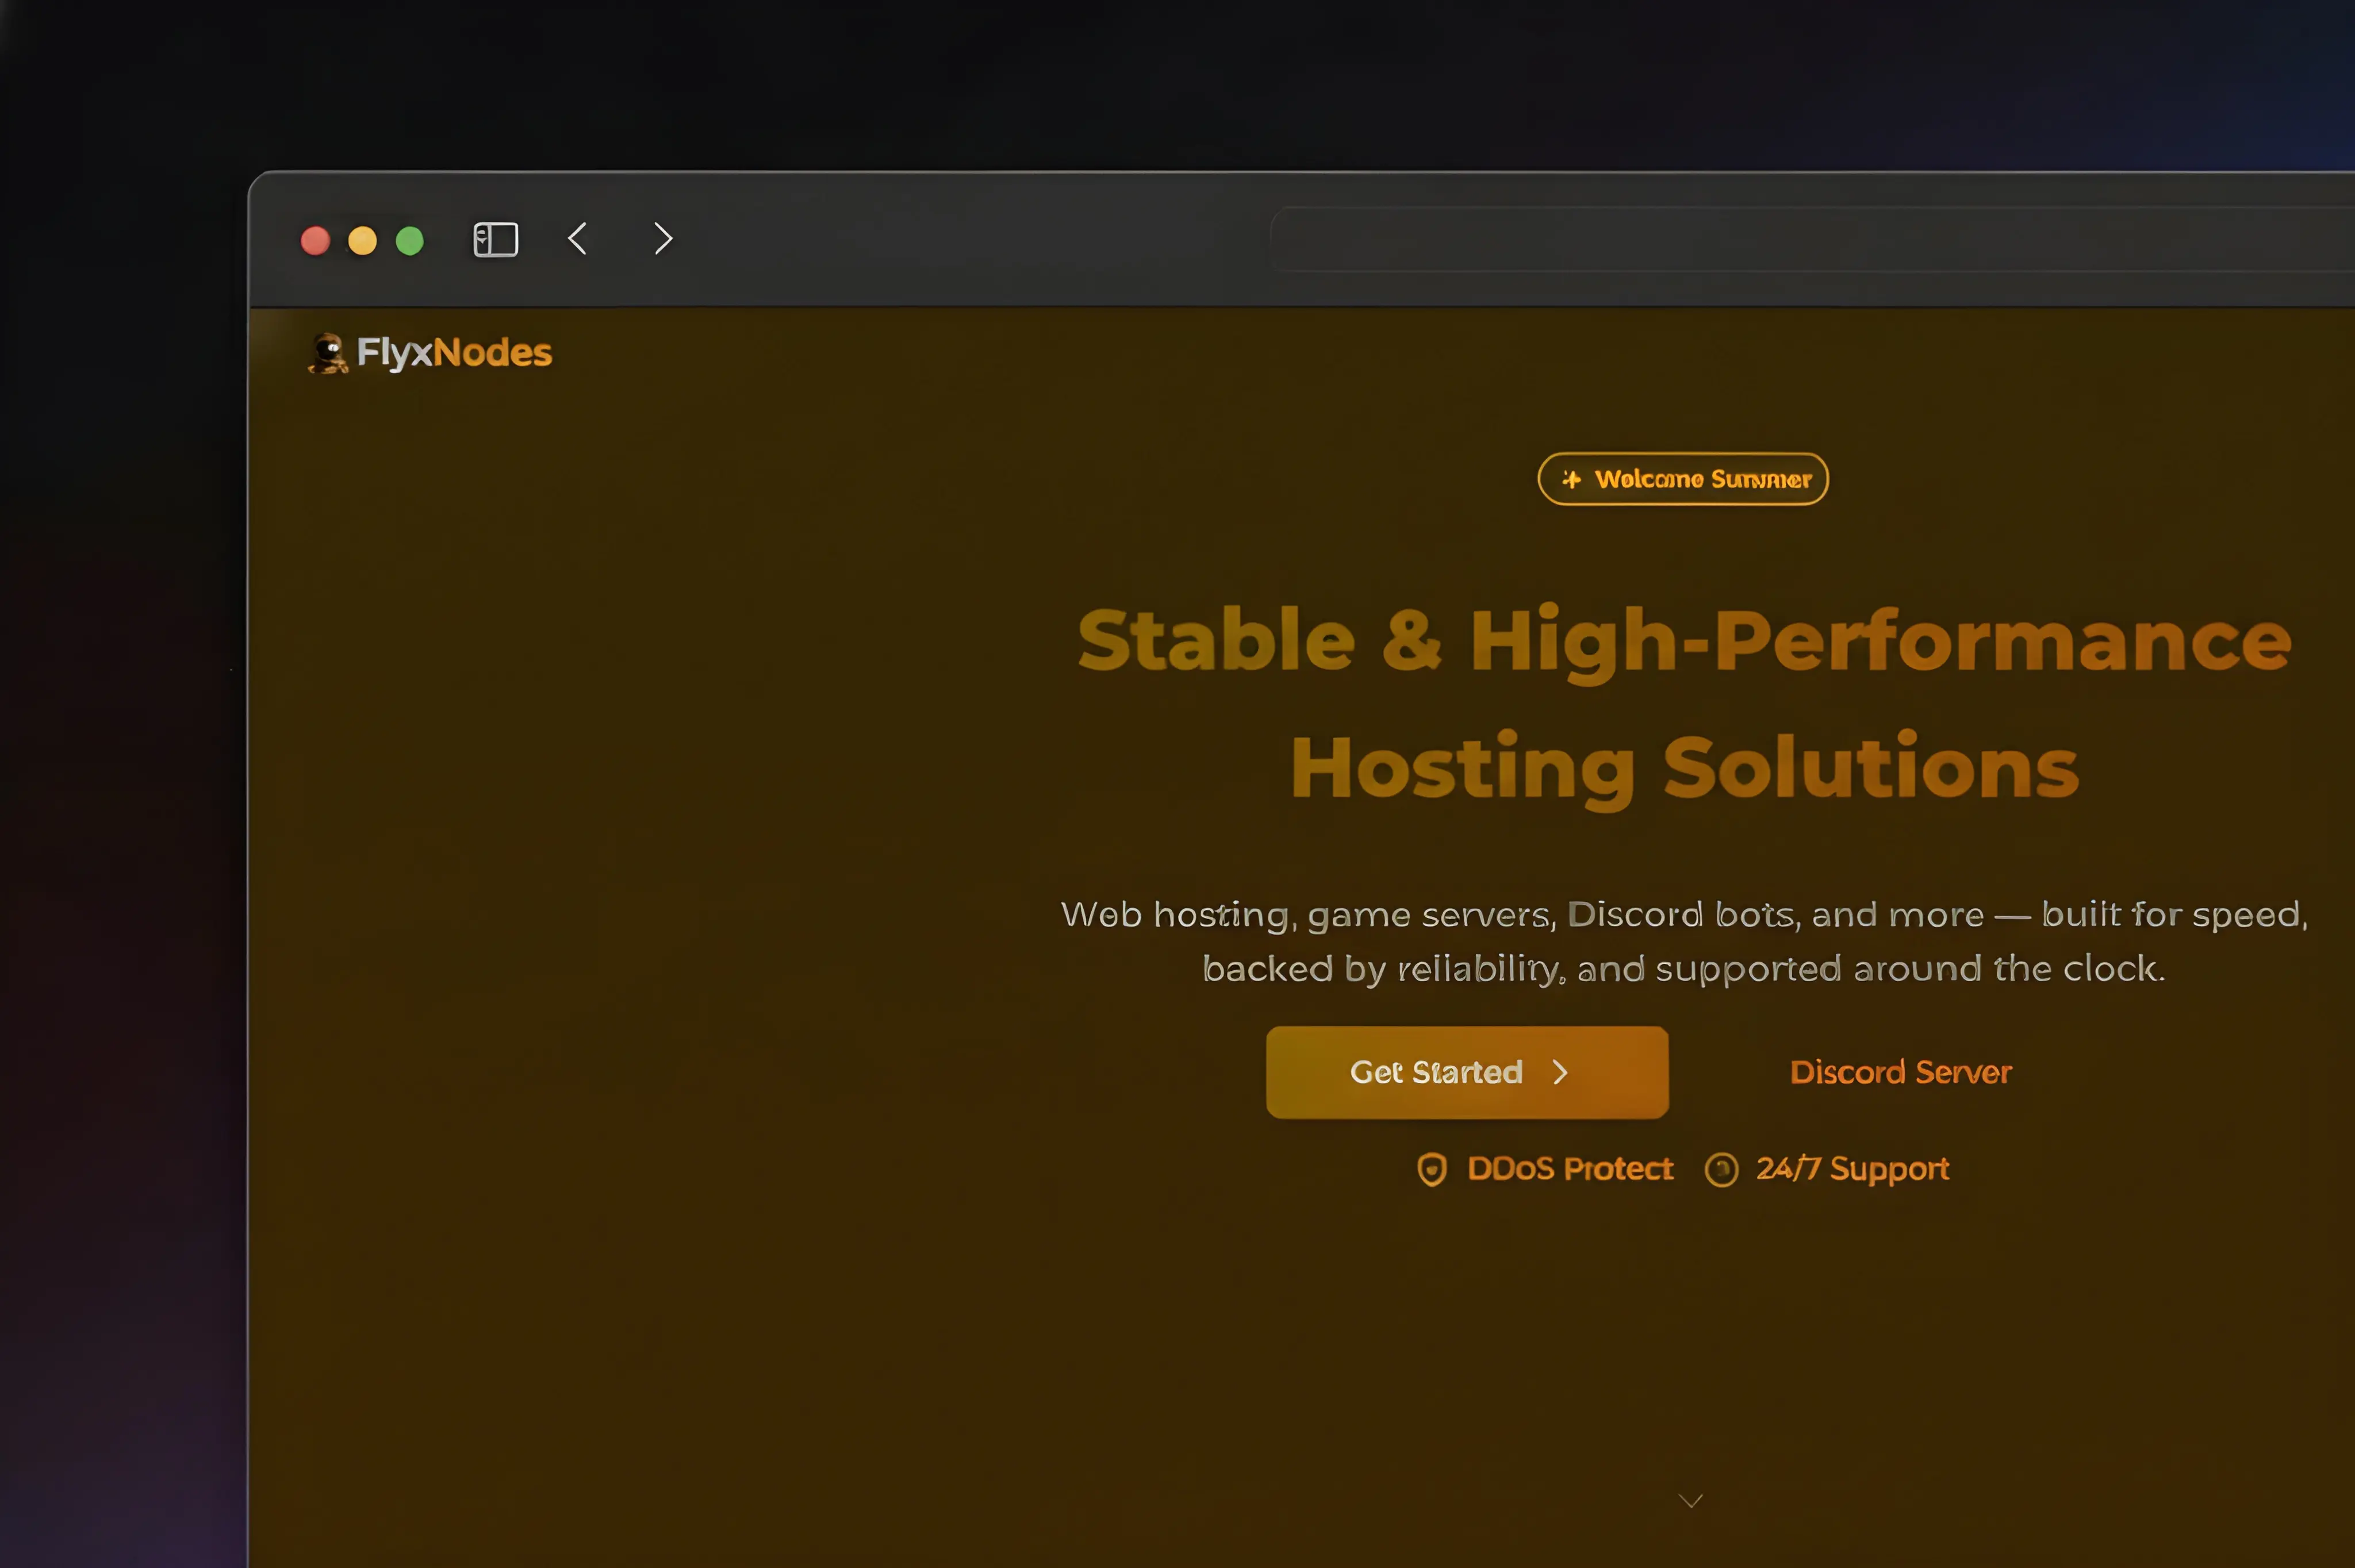The width and height of the screenshot is (2355, 1568).
Task: Click the green full-screen traffic light
Action: point(411,240)
